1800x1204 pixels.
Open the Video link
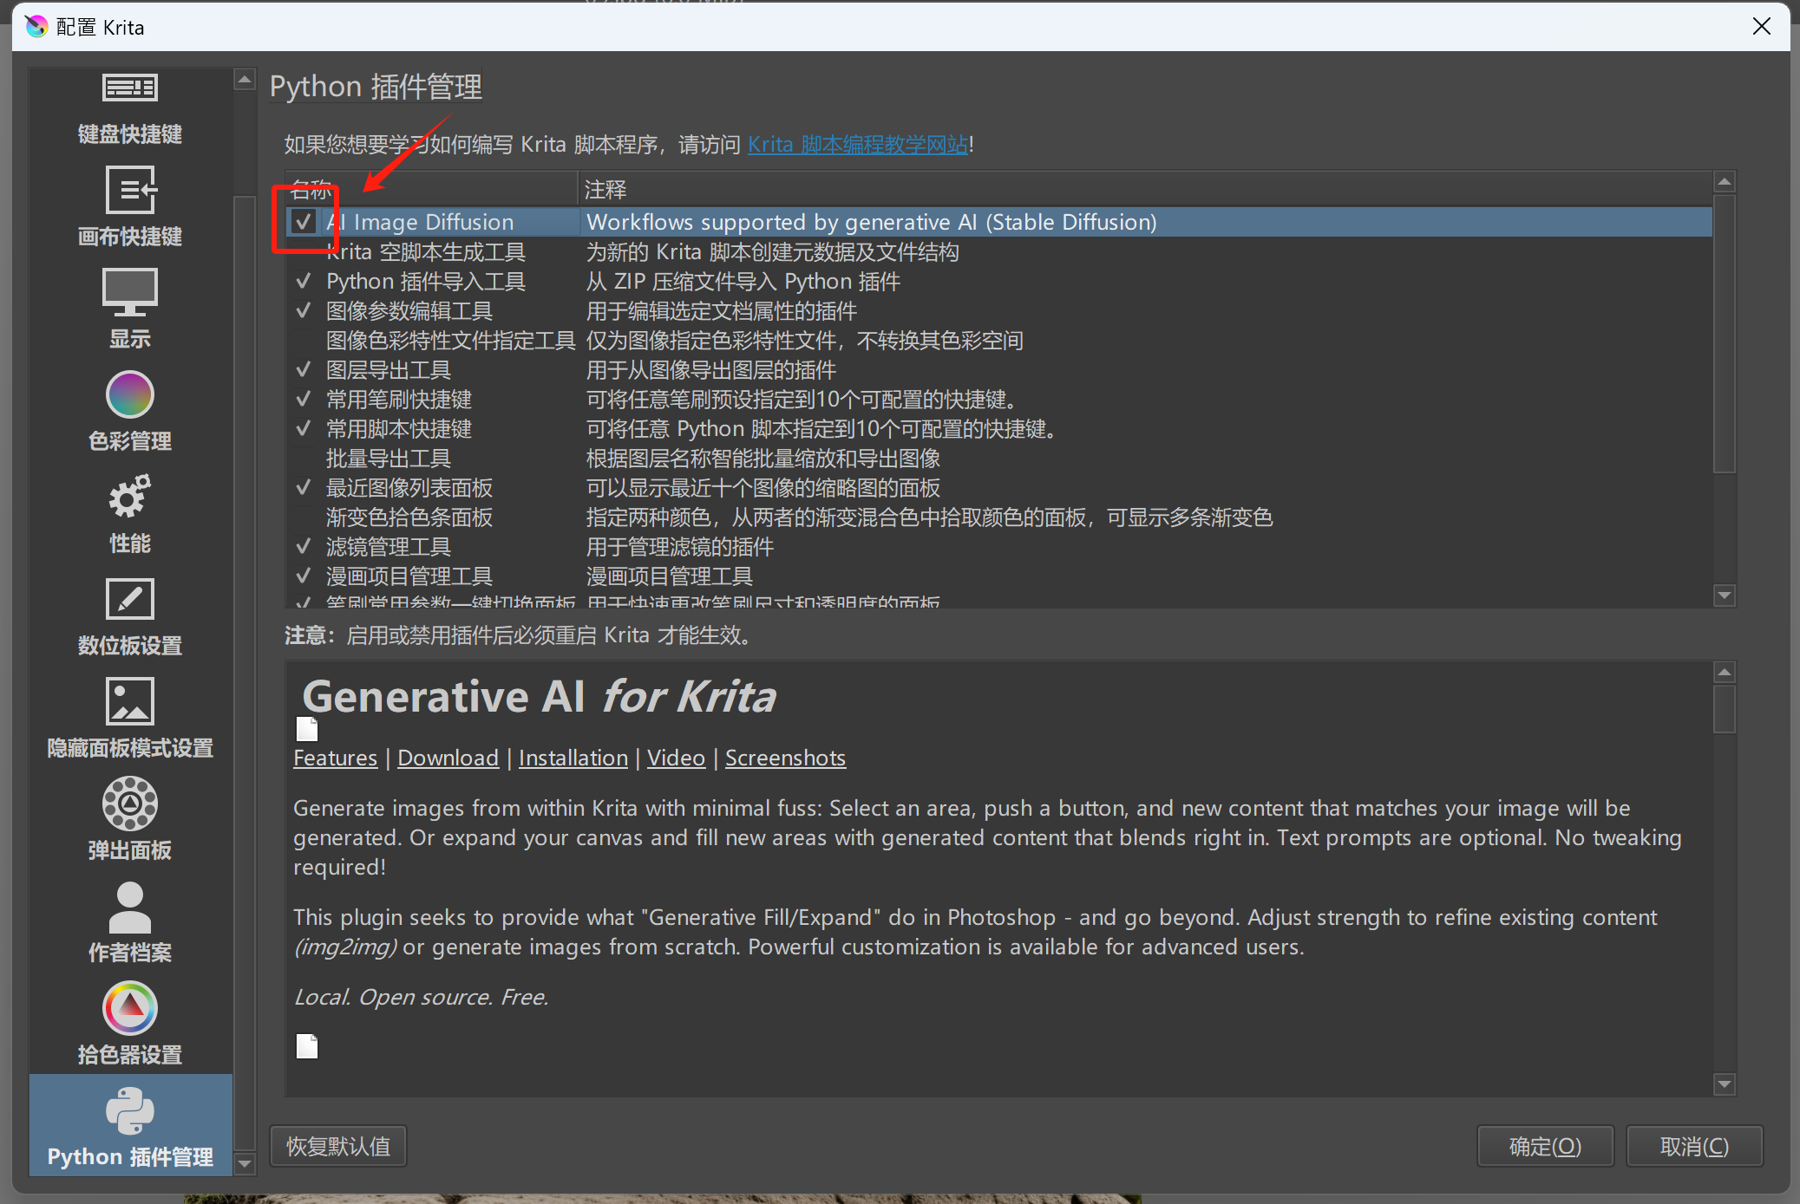pyautogui.click(x=676, y=758)
